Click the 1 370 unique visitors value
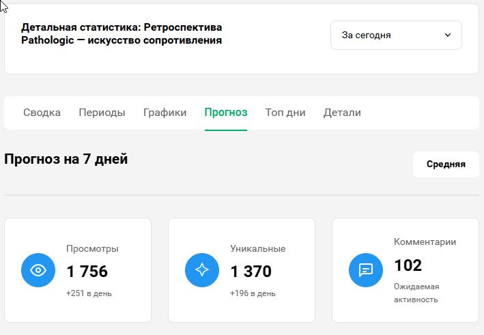This screenshot has width=484, height=335. (x=251, y=272)
